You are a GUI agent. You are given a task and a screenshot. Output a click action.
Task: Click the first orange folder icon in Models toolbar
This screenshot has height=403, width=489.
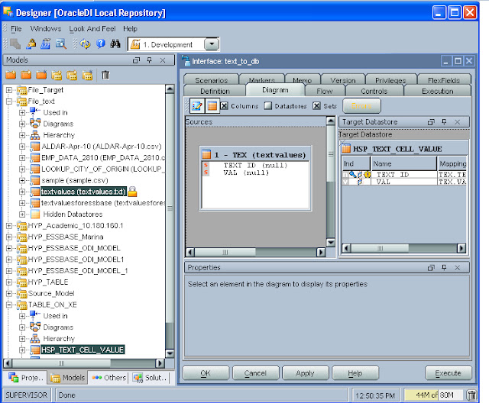(11, 75)
